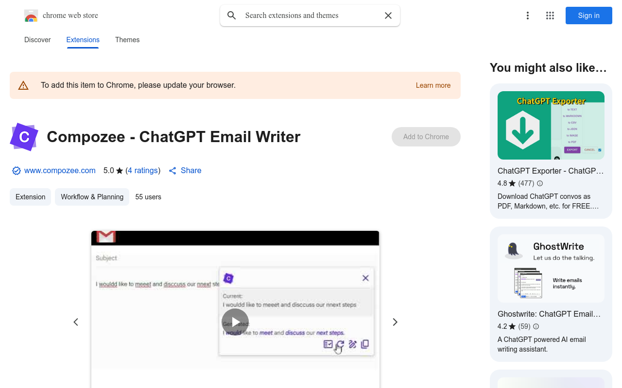Click the info icon beside ChatGPT Exporter's (477) rating
The height and width of the screenshot is (388, 622).
tap(540, 183)
